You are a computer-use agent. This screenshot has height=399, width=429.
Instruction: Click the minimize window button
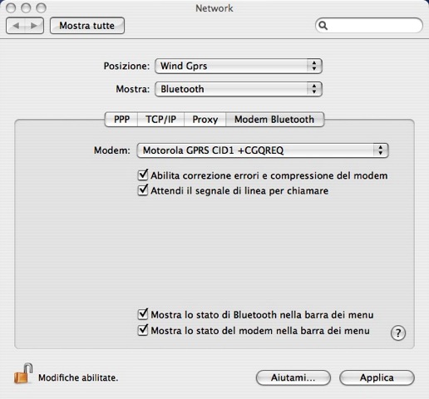tap(26, 8)
